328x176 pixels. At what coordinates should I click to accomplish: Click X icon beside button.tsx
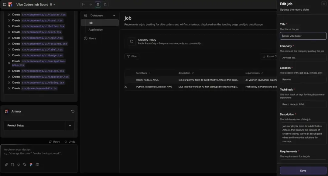[9, 26]
